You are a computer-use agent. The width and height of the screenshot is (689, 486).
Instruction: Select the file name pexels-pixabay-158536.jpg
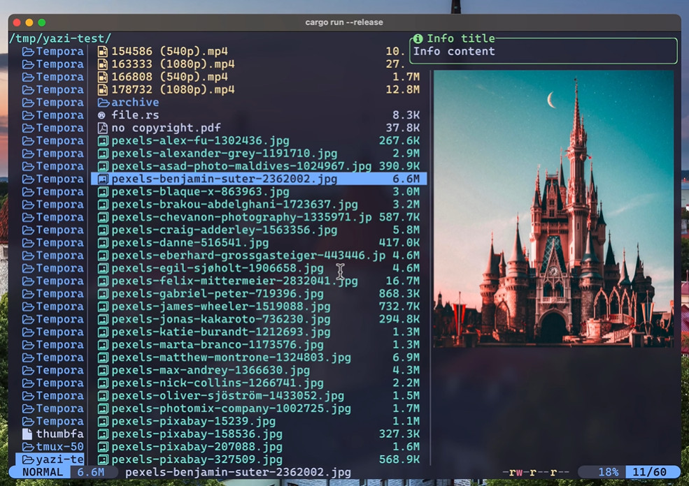point(197,434)
